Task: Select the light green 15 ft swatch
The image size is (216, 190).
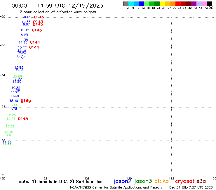Action: tap(147, 4)
